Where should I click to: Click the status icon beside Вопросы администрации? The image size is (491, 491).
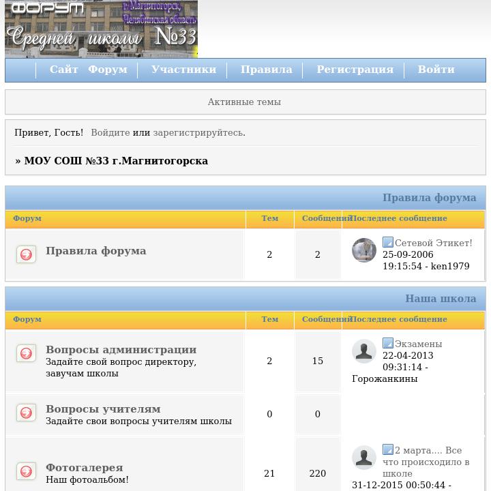click(x=27, y=353)
